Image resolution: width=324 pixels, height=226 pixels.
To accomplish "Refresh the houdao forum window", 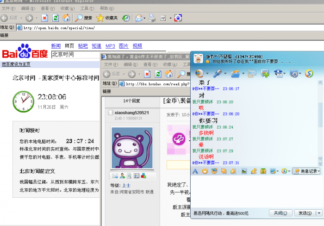I will (x=158, y=74).
